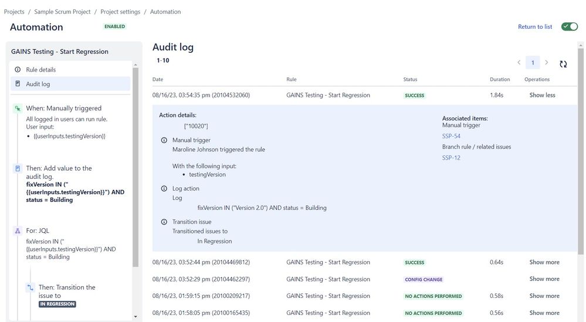Open related issue SSP-12
The width and height of the screenshot is (586, 322).
tap(451, 158)
